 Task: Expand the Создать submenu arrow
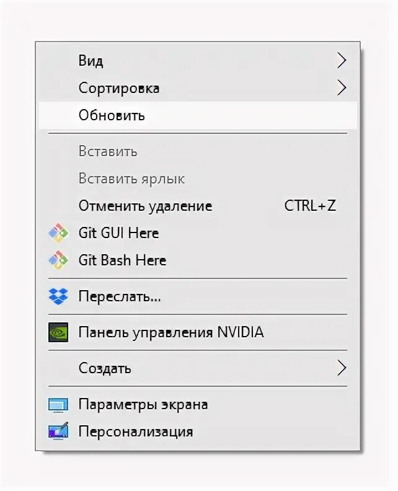341,368
